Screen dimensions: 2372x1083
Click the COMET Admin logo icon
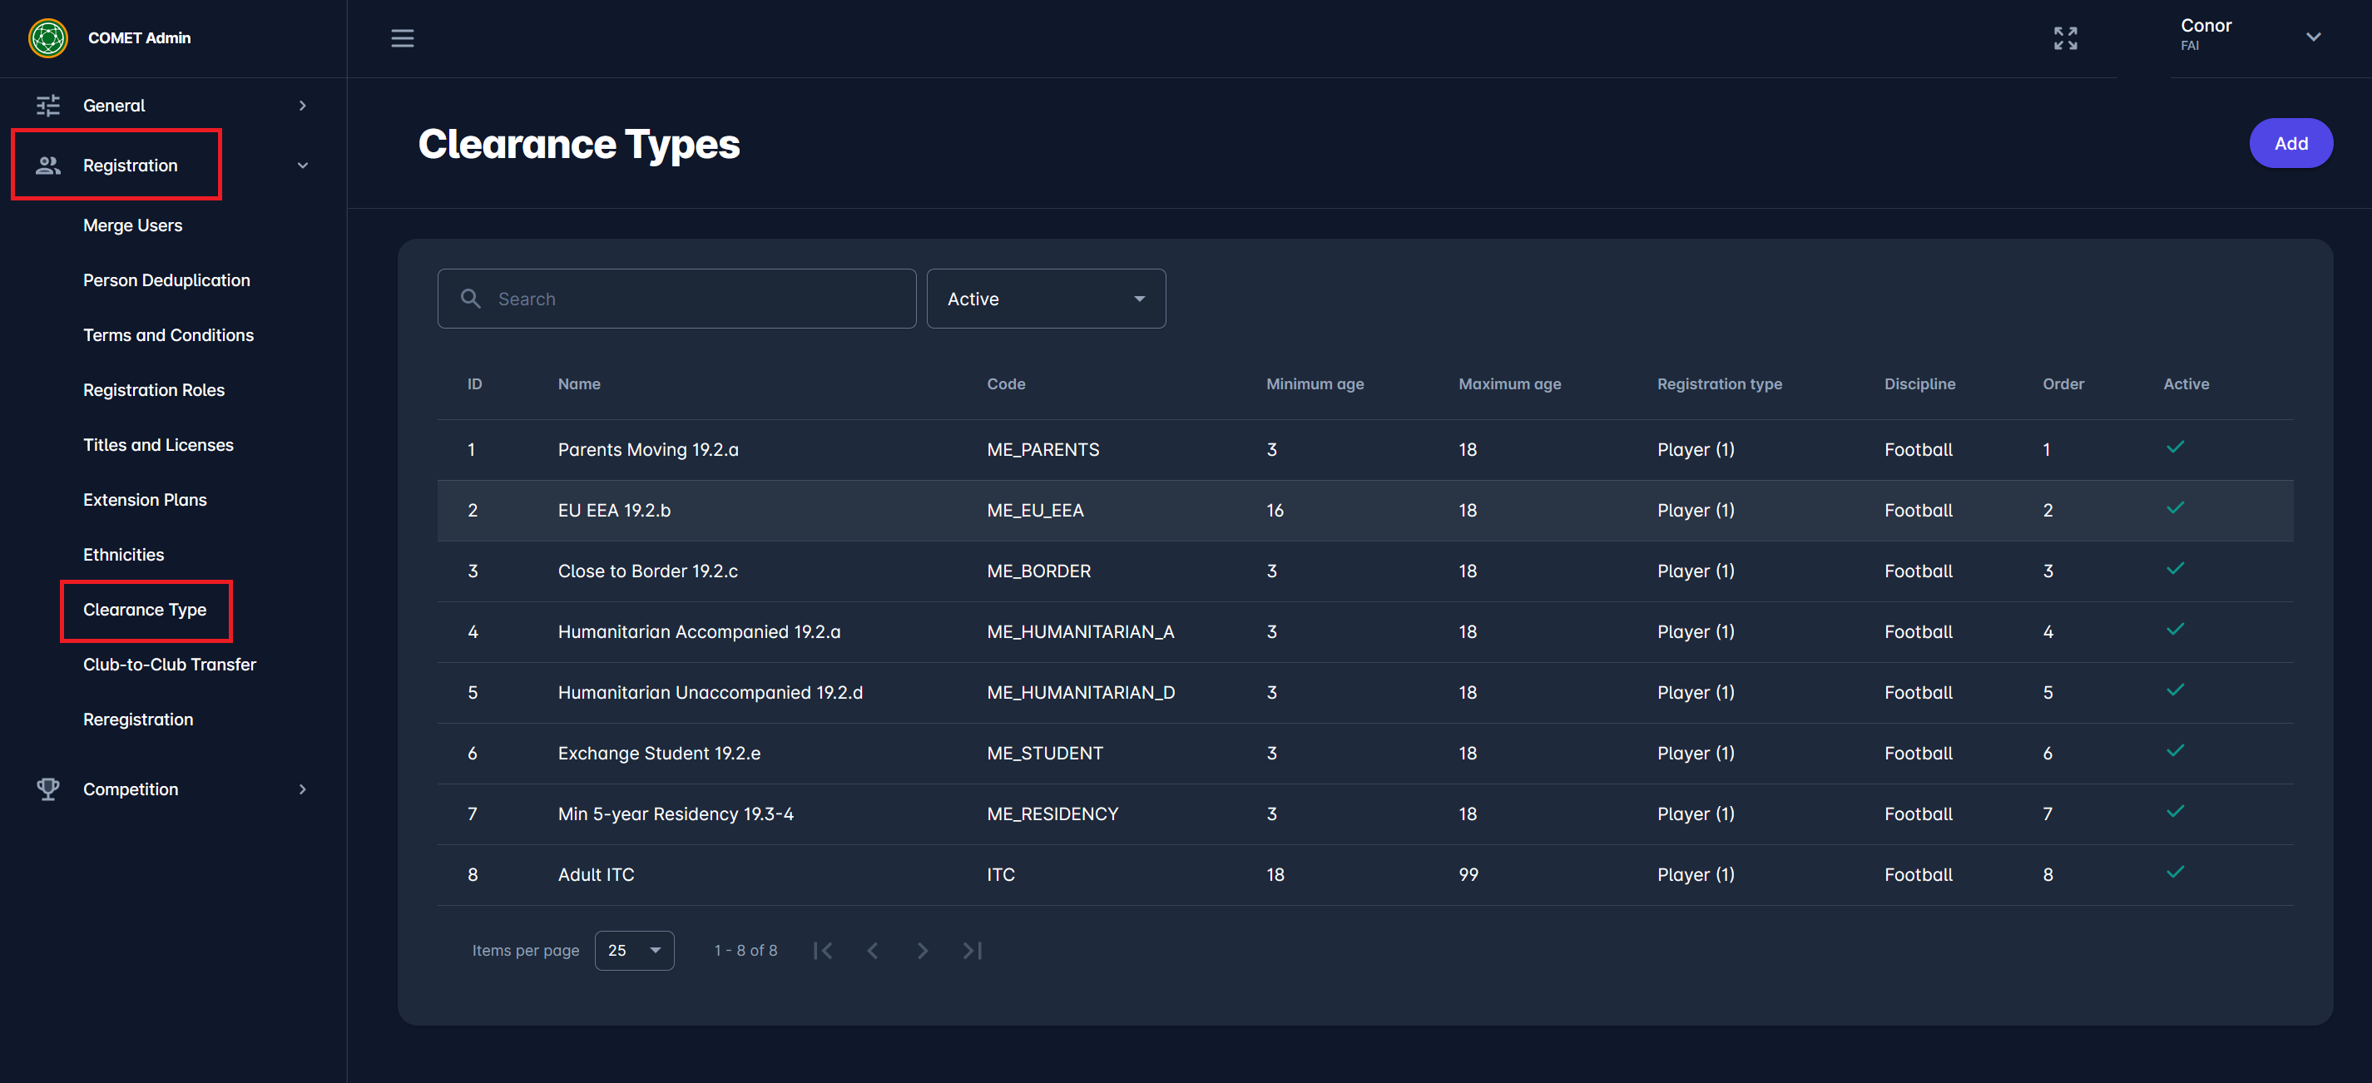pos(48,37)
